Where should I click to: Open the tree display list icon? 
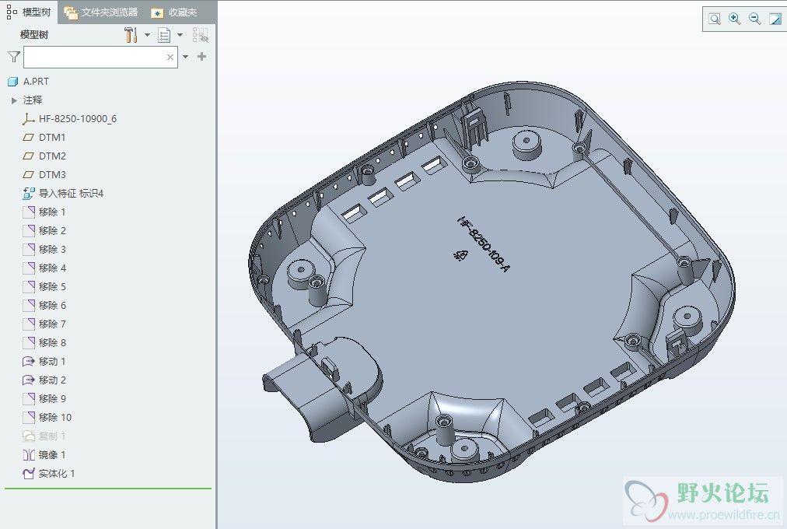click(x=163, y=35)
